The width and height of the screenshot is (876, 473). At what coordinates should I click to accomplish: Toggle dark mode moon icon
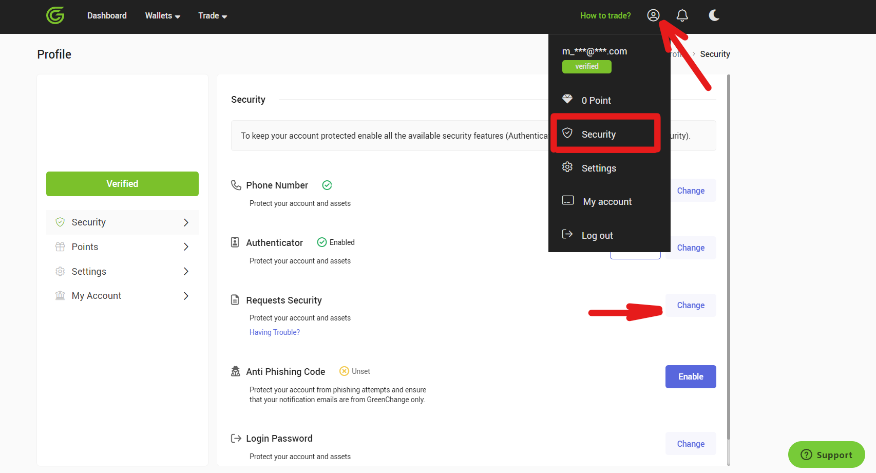[714, 15]
